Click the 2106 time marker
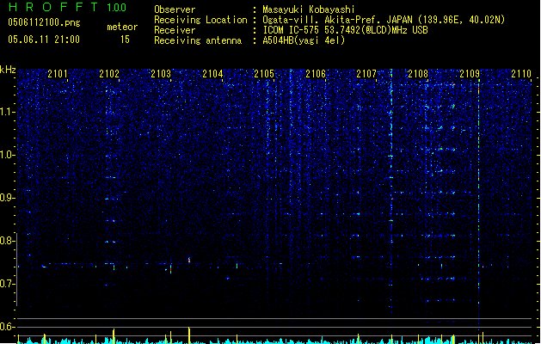 [316, 73]
